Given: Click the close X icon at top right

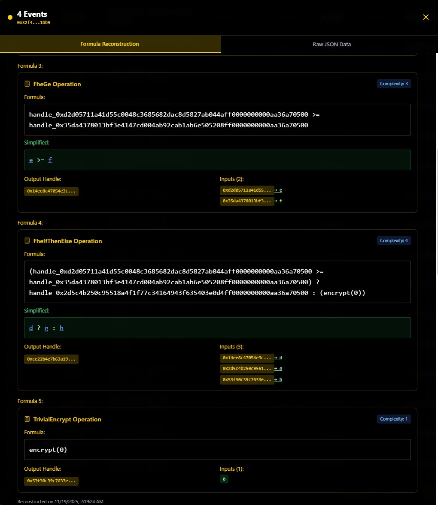Looking at the screenshot, I should tap(426, 17).
